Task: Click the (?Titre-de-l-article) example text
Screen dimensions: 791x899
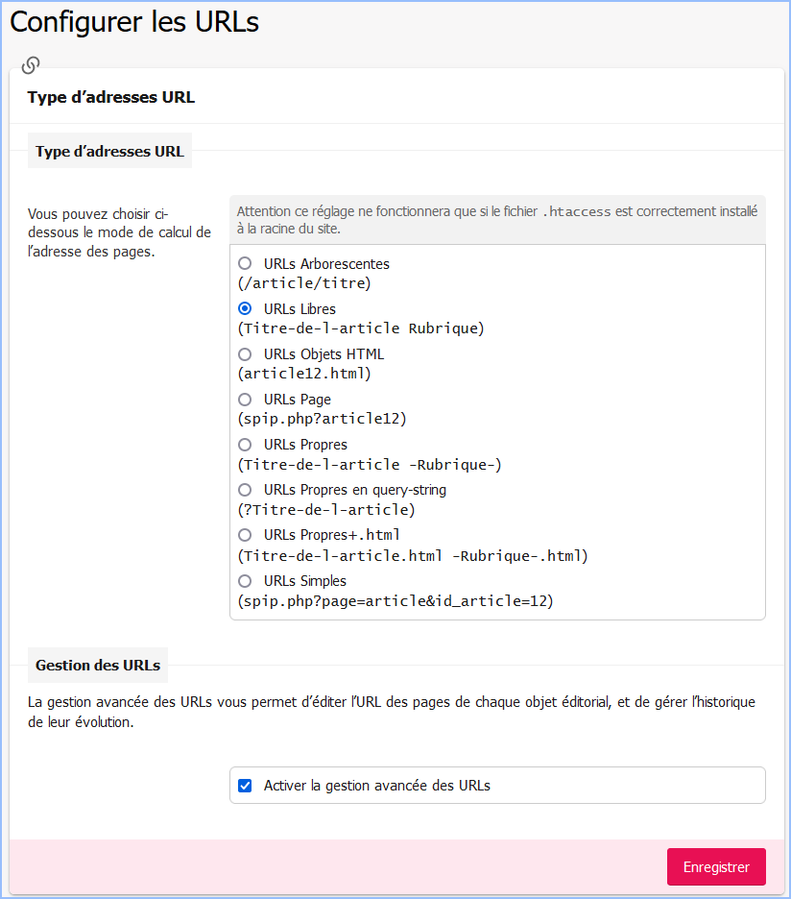Action: (326, 510)
